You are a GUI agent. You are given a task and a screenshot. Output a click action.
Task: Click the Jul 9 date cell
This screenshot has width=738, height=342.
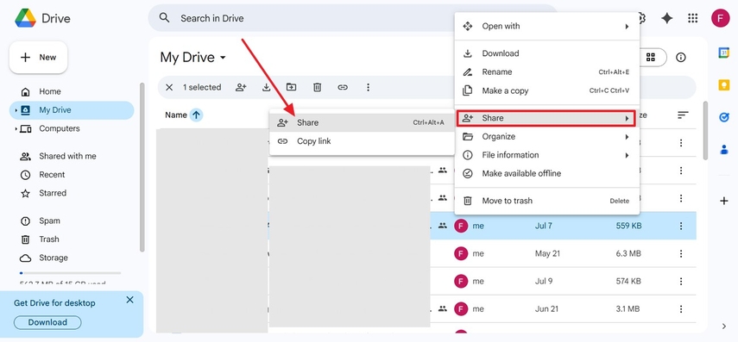click(544, 282)
